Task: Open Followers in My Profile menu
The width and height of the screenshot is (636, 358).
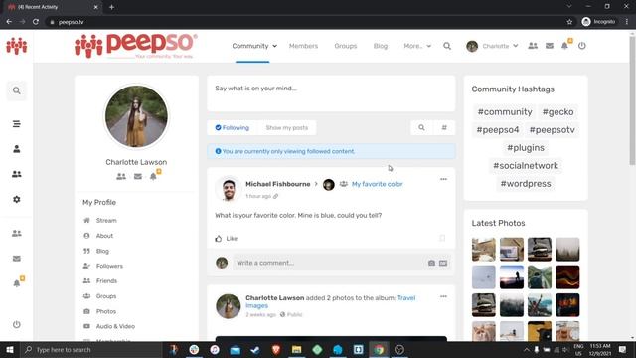Action: coord(109,266)
